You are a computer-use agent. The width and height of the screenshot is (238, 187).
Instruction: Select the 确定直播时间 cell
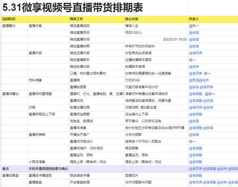(96, 40)
